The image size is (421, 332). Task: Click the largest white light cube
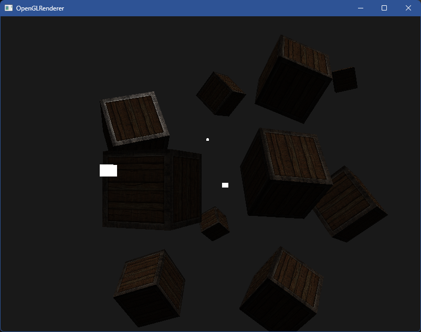click(109, 171)
